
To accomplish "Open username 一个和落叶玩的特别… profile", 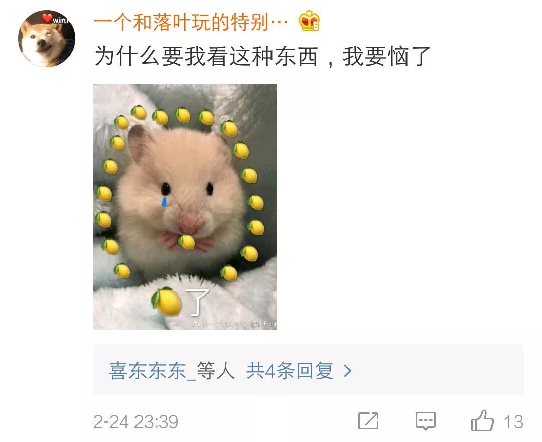I will tap(191, 23).
